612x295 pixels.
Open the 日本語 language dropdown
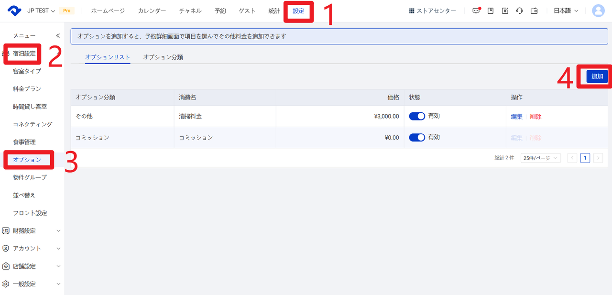coord(566,11)
